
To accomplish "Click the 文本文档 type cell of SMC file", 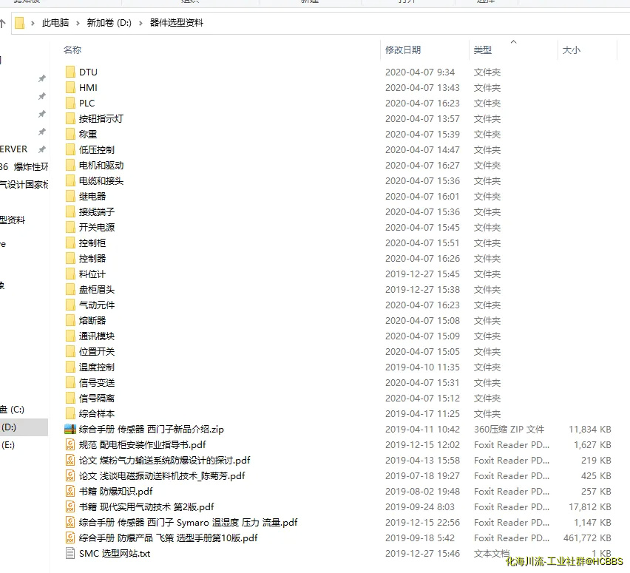I will point(492,553).
